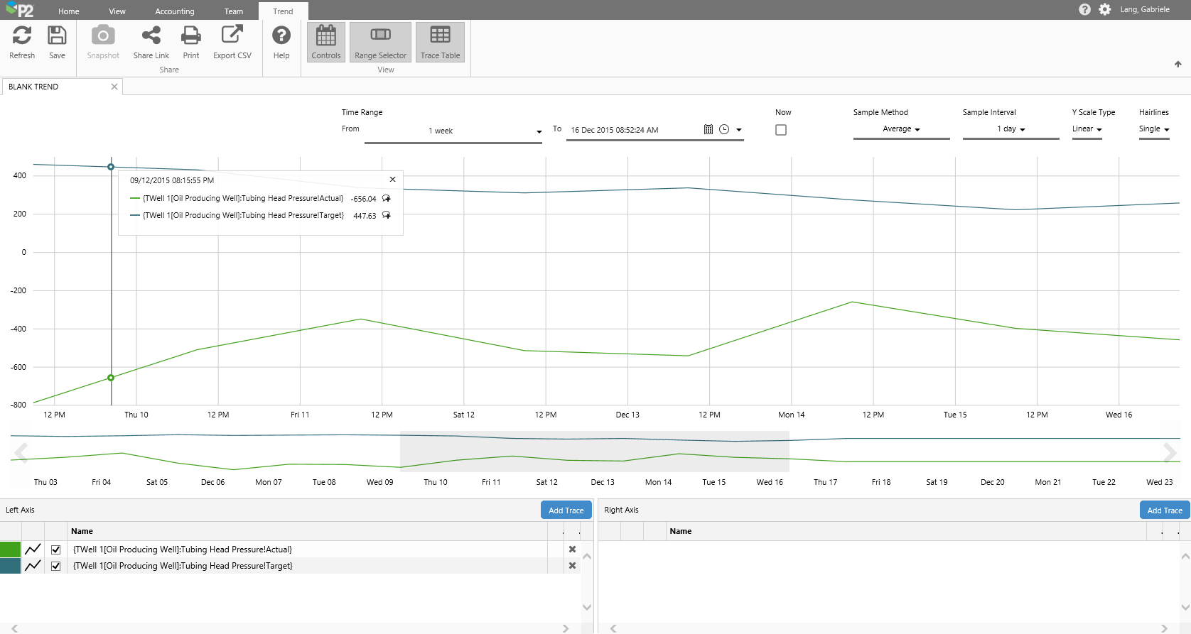Expand the Sample Interval 1 day dropdown
Image resolution: width=1191 pixels, height=634 pixels.
click(1011, 129)
